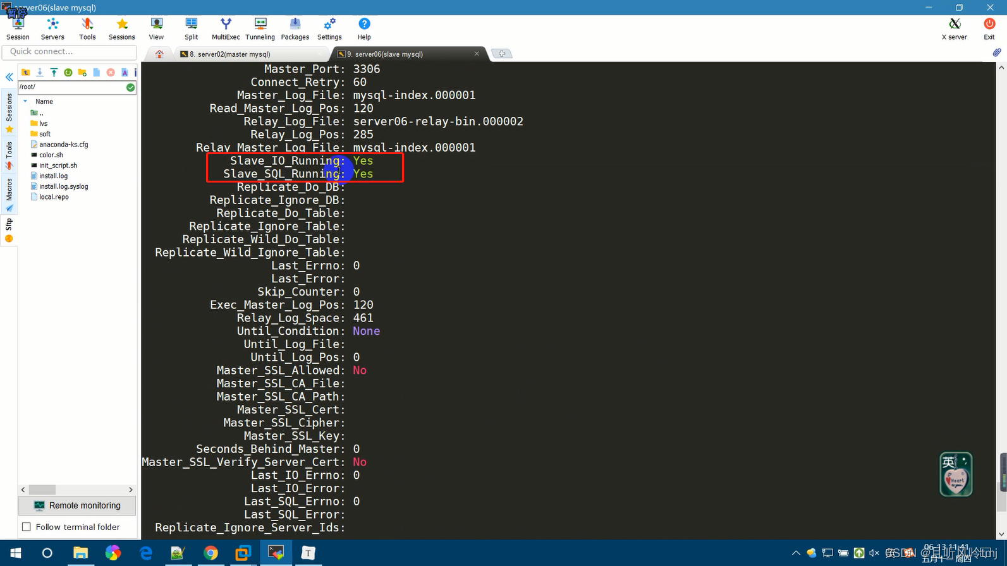1007x566 pixels.
Task: Open Google Chrome from taskbar
Action: pyautogui.click(x=211, y=553)
